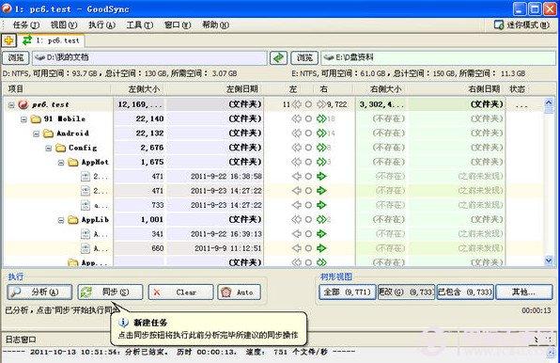Open the 任务(T) menu

tap(25, 24)
